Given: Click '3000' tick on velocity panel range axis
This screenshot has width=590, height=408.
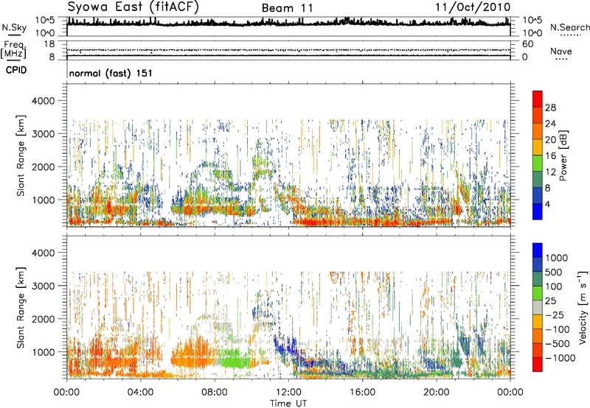Looking at the screenshot, I should [43, 286].
